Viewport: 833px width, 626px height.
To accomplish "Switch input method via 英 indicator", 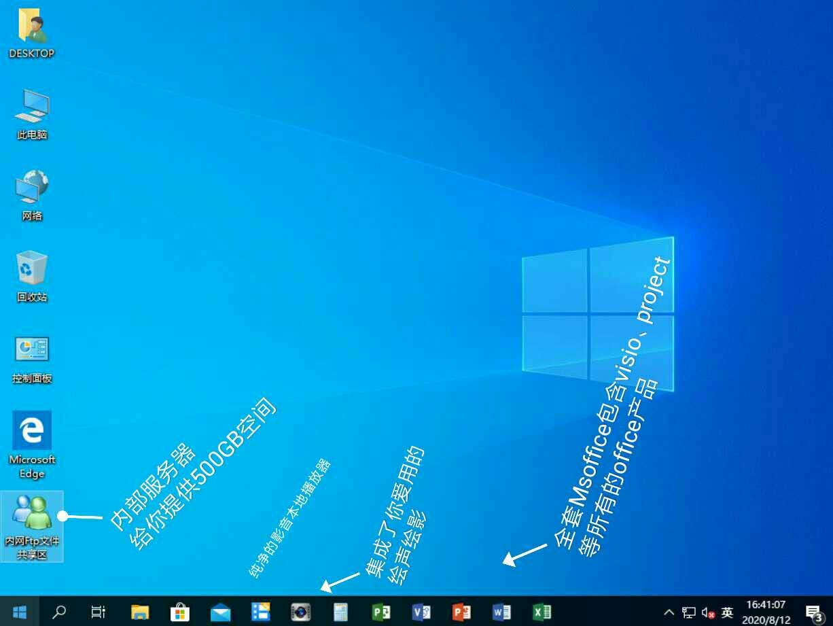I will click(727, 612).
